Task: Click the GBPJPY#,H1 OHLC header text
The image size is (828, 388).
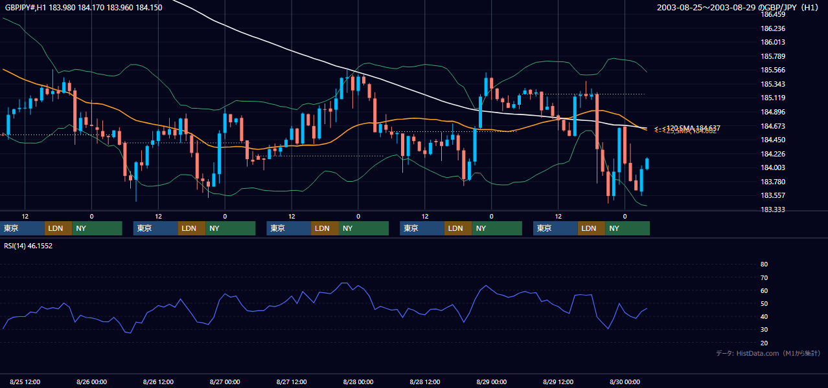Action: pos(84,8)
